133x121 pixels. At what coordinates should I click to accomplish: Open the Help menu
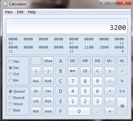[x=32, y=12]
